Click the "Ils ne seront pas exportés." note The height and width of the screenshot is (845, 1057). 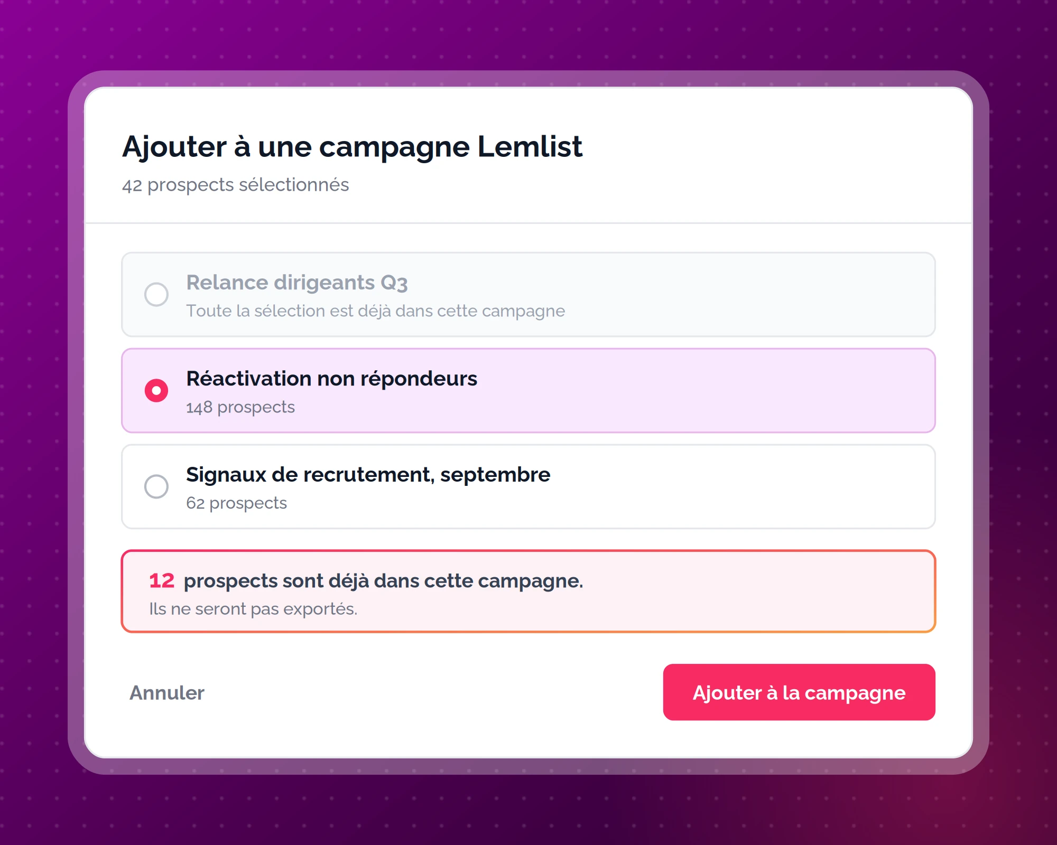[x=253, y=609]
